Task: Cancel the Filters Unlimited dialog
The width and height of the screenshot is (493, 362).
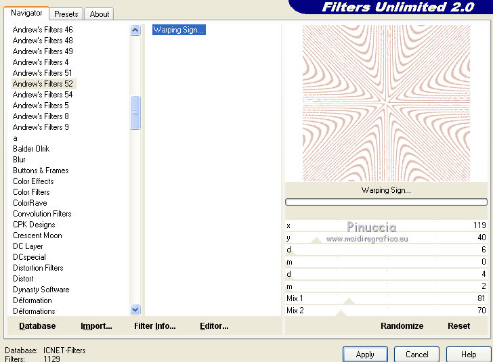Action: [x=416, y=355]
